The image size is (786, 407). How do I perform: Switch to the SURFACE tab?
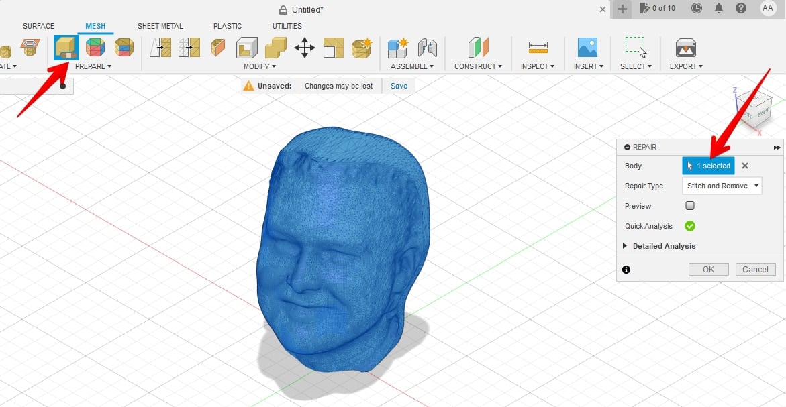click(39, 26)
